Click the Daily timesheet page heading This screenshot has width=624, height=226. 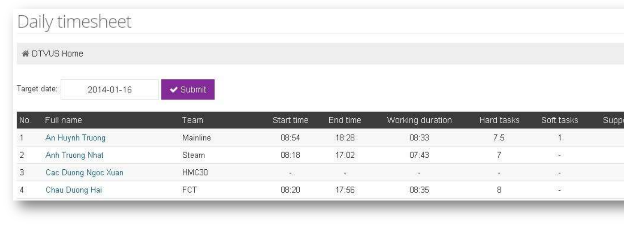74,22
